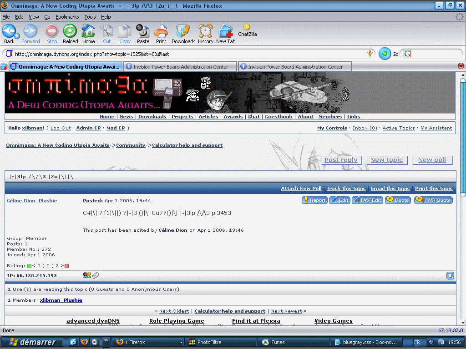Image resolution: width=466 pixels, height=349 pixels.
Task: Click the Copy toolbar icon
Action: click(125, 34)
